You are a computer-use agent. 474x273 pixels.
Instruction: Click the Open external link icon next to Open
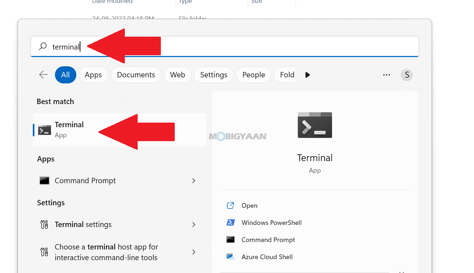(x=231, y=205)
